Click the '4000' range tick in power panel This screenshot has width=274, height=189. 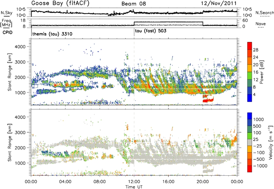click(20, 47)
